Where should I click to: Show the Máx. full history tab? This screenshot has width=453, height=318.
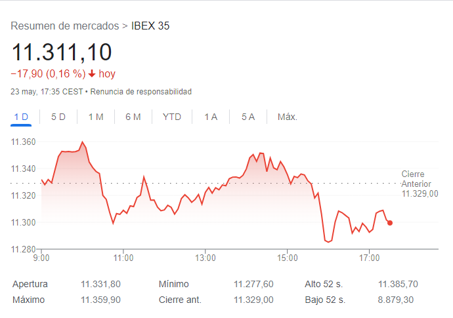coord(288,117)
